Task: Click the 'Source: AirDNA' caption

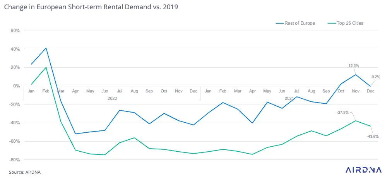Action: (x=25, y=172)
